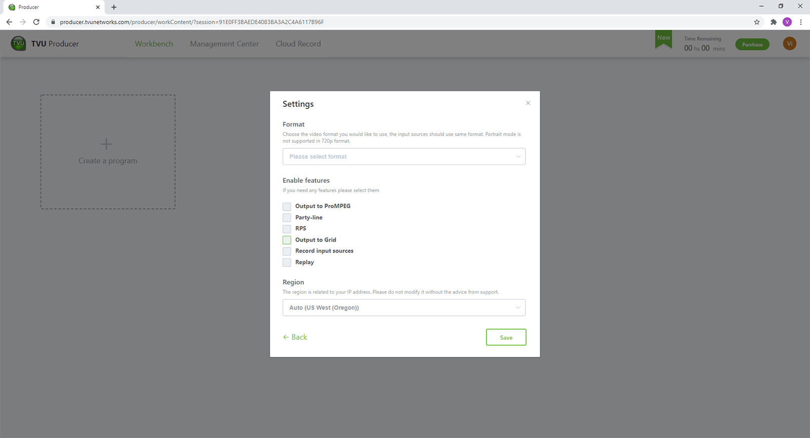Click the Settings dialog title
The width and height of the screenshot is (810, 438).
click(x=298, y=104)
